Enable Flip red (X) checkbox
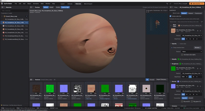 (x=182, y=101)
